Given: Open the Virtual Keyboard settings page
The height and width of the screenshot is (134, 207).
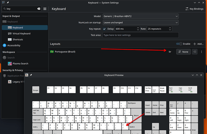Looking at the screenshot, I should (21, 33).
